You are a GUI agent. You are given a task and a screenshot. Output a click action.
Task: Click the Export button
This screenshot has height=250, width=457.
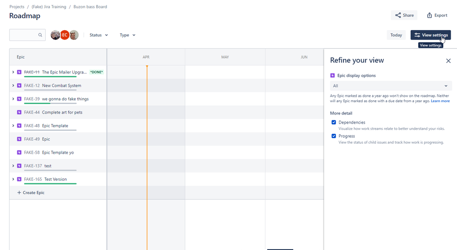[437, 15]
